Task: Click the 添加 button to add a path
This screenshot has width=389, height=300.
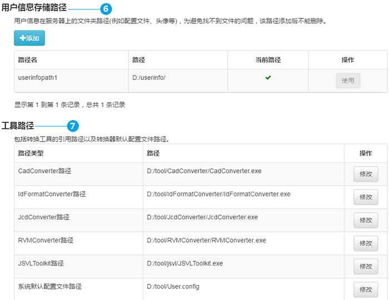Action: click(x=29, y=38)
